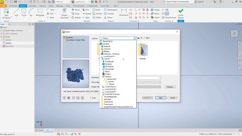Toggle Show Format in Format panel
The width and height of the screenshot is (242, 136).
click(x=169, y=18)
